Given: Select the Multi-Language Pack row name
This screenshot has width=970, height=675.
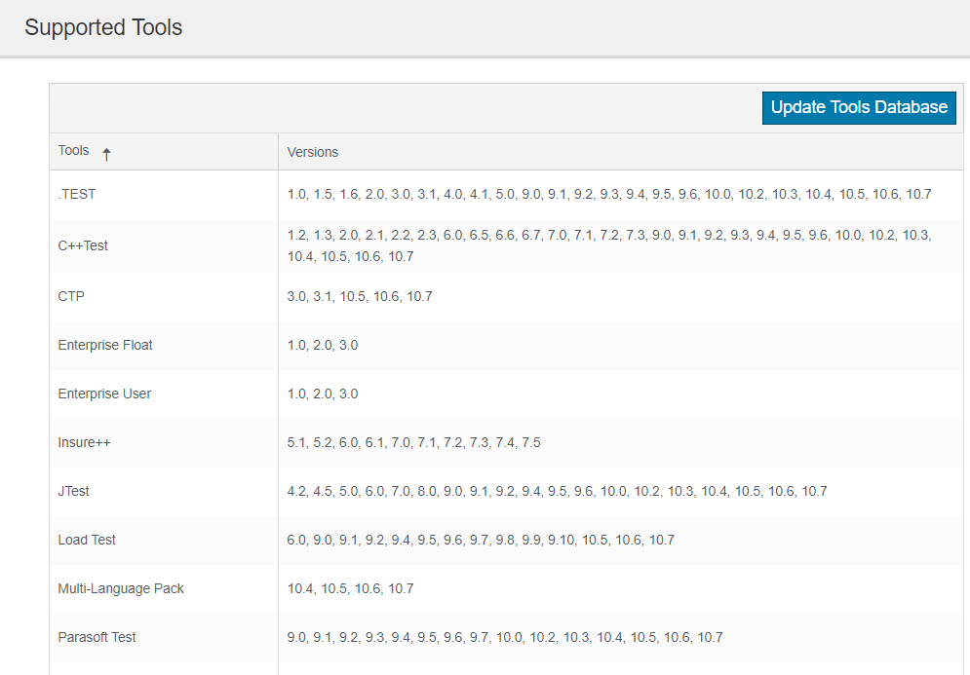Looking at the screenshot, I should pyautogui.click(x=121, y=588).
